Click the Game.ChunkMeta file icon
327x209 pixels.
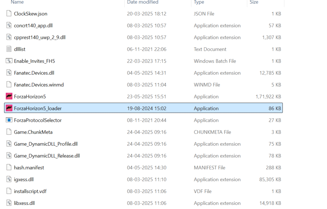click(x=9, y=132)
